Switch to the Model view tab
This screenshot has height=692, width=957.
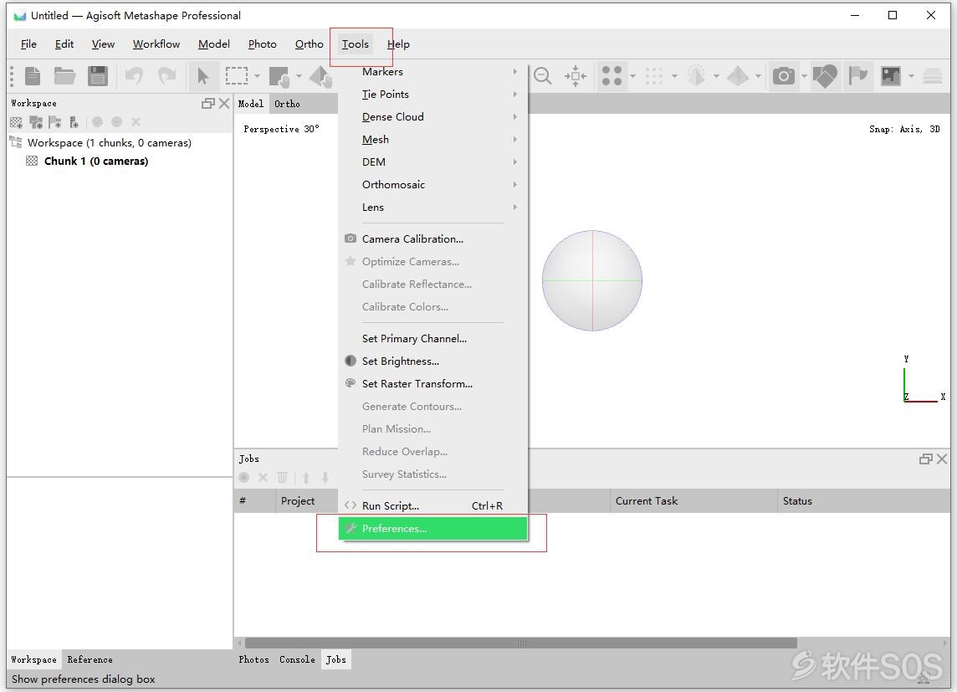pyautogui.click(x=251, y=104)
